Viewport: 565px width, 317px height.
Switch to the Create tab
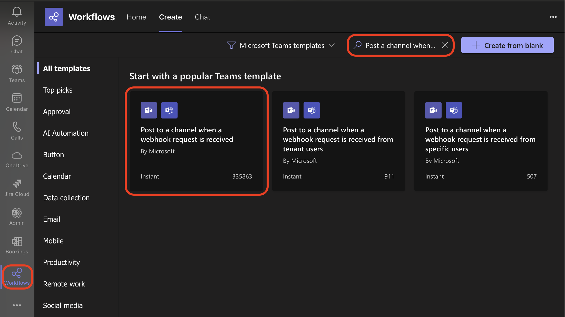tap(171, 17)
